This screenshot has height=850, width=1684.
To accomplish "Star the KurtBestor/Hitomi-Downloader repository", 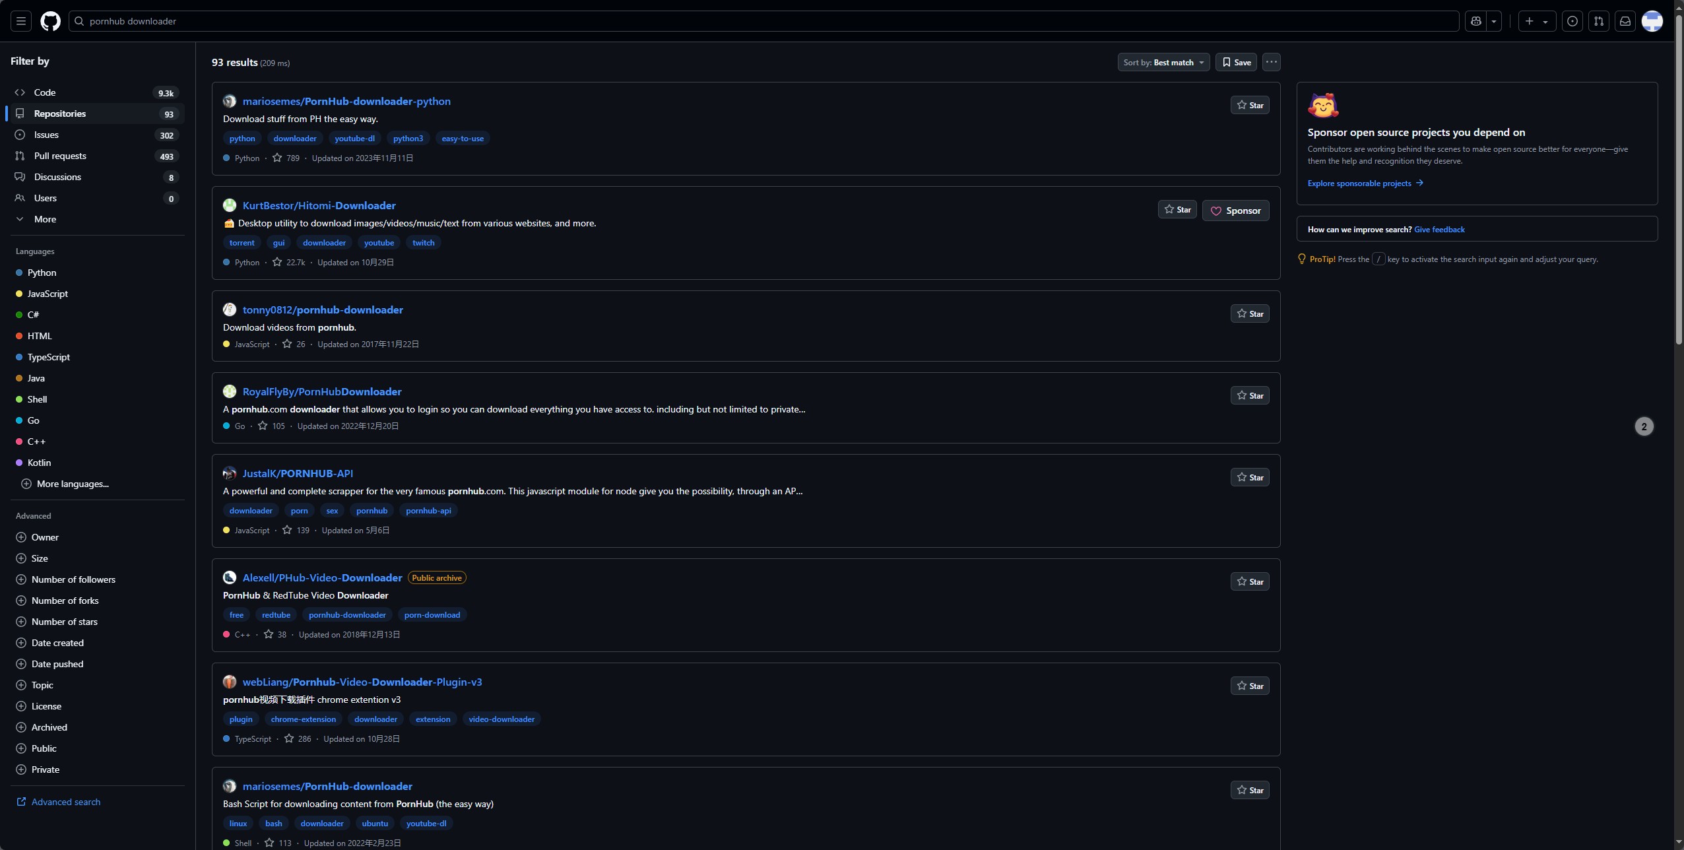I will (1177, 209).
